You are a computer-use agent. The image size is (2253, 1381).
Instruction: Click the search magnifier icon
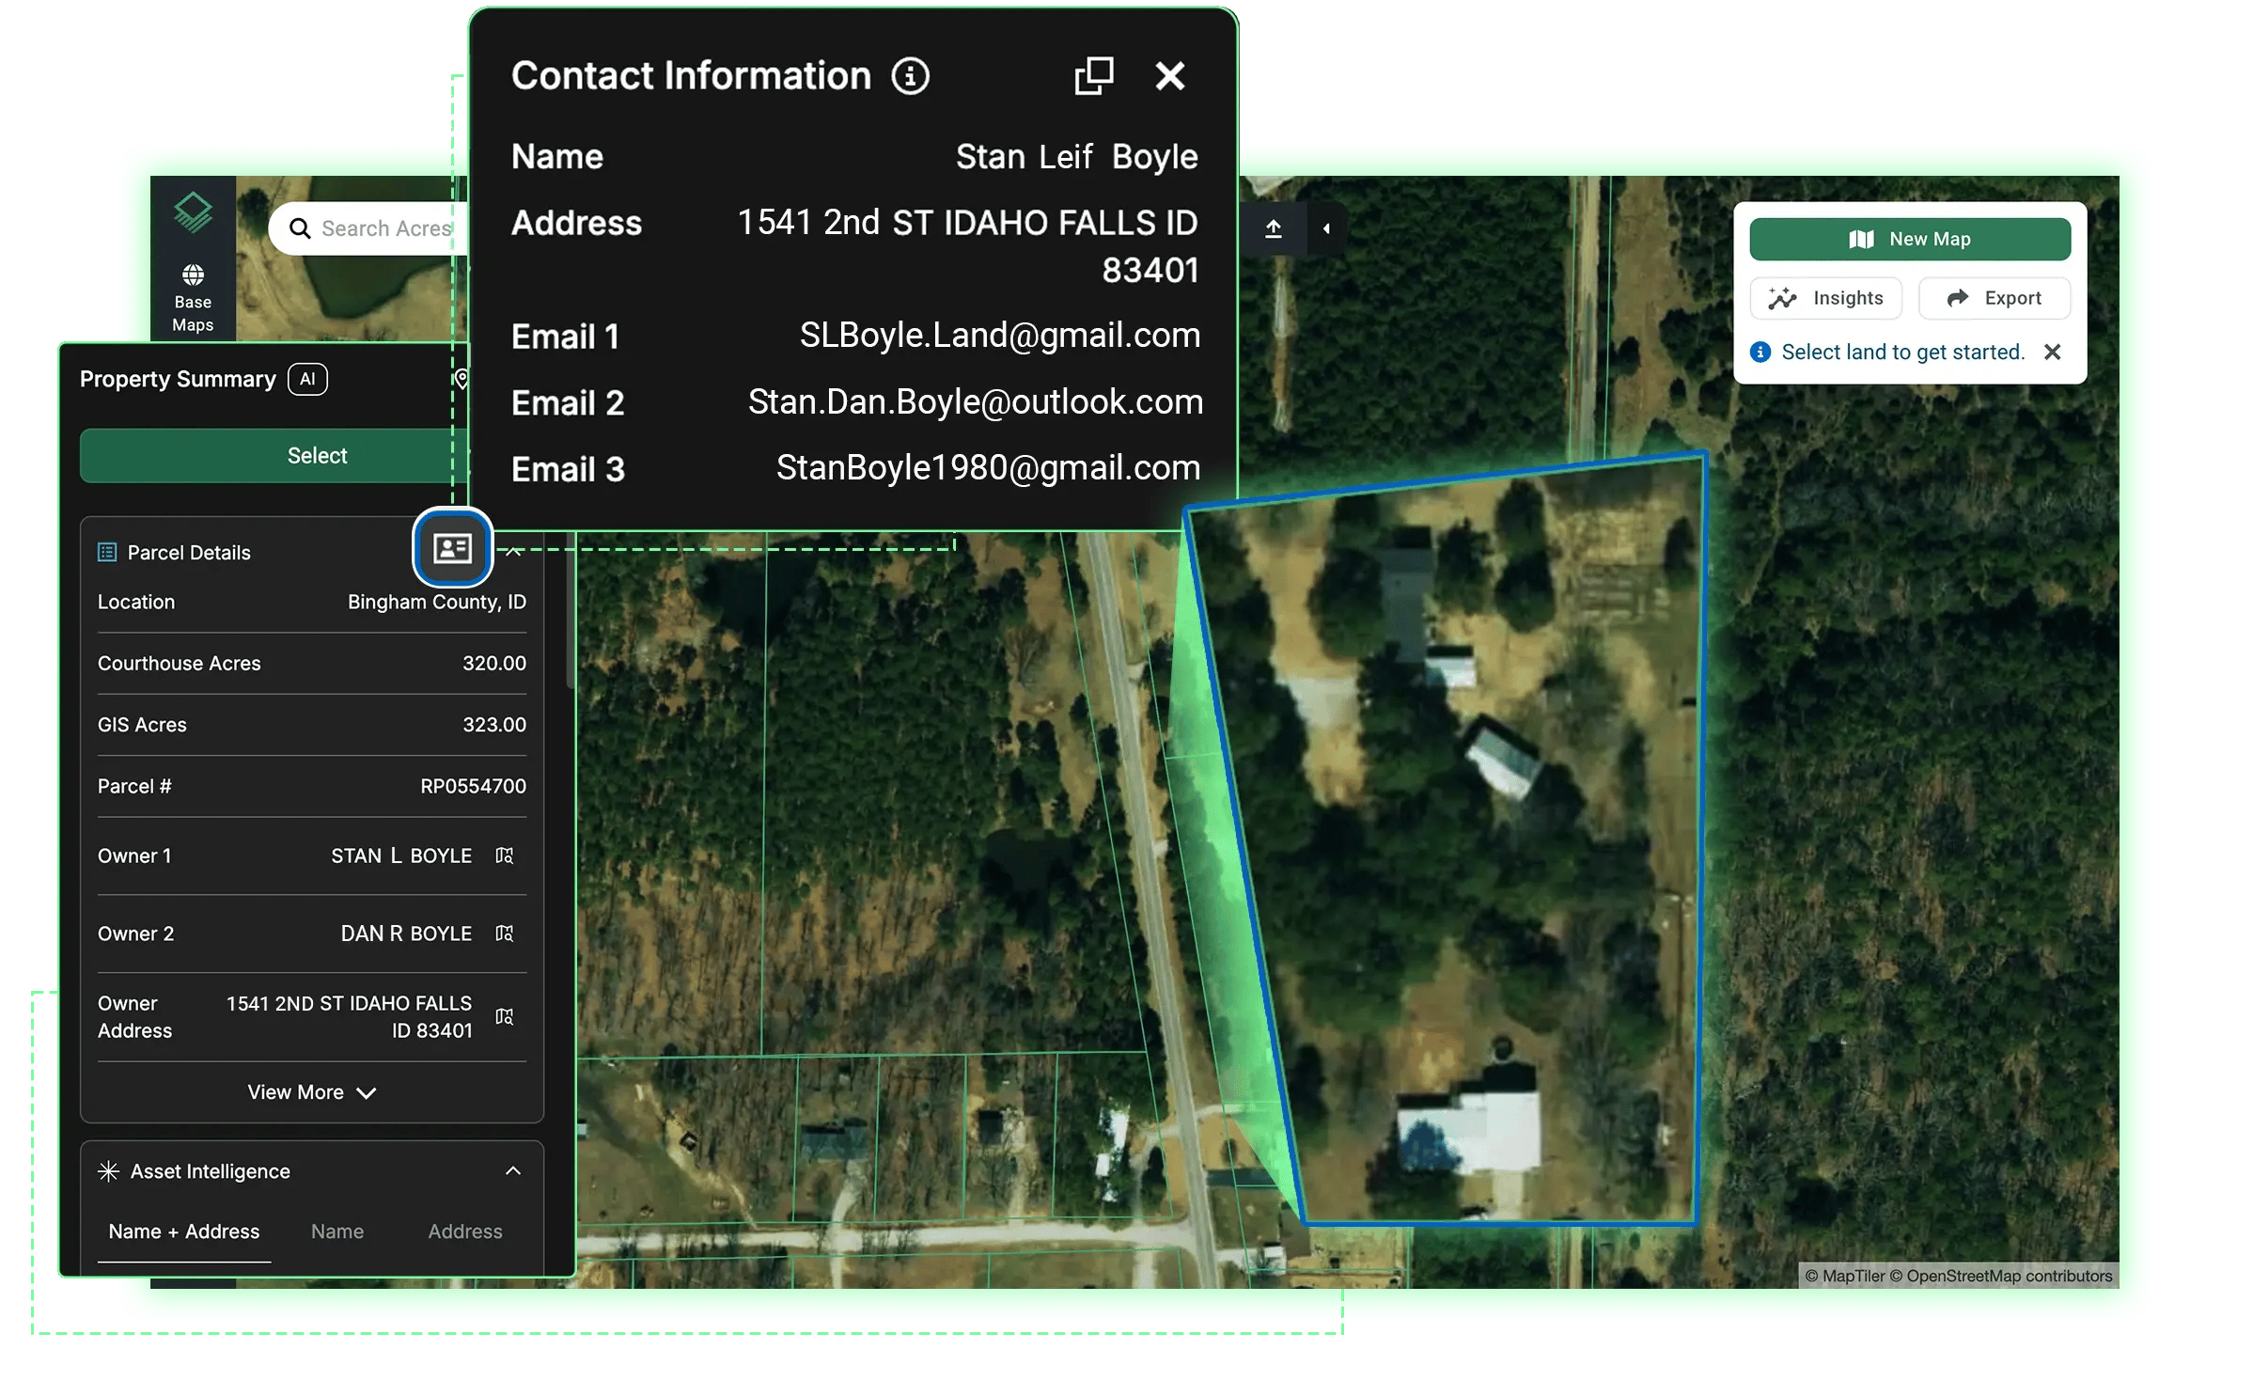click(x=300, y=228)
